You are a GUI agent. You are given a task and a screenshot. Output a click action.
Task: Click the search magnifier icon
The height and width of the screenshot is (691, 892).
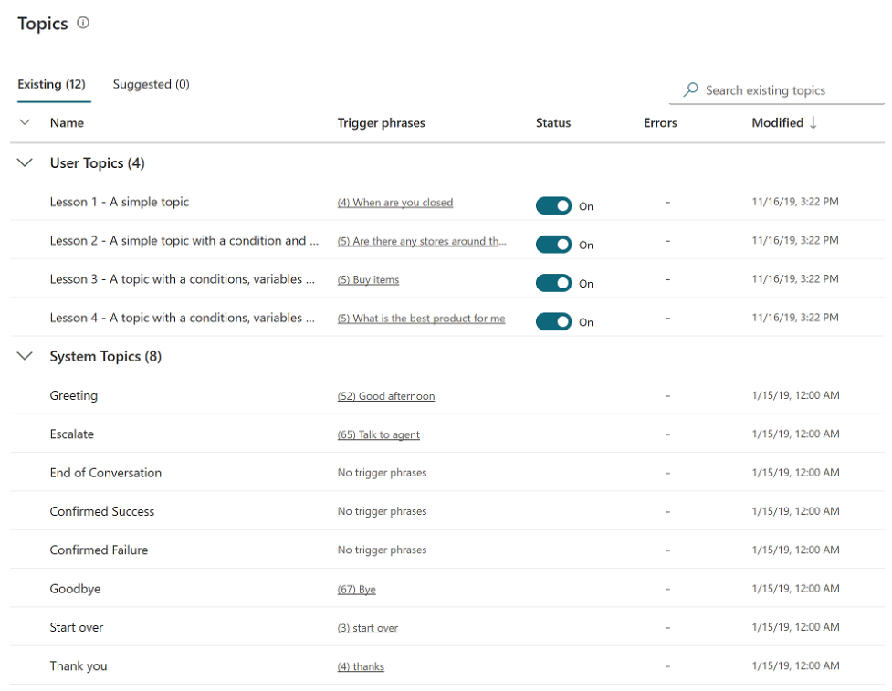(x=691, y=89)
